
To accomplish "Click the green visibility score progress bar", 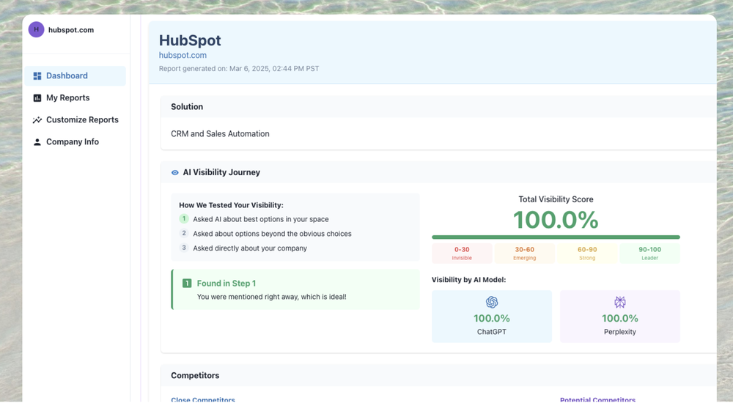I will point(556,237).
